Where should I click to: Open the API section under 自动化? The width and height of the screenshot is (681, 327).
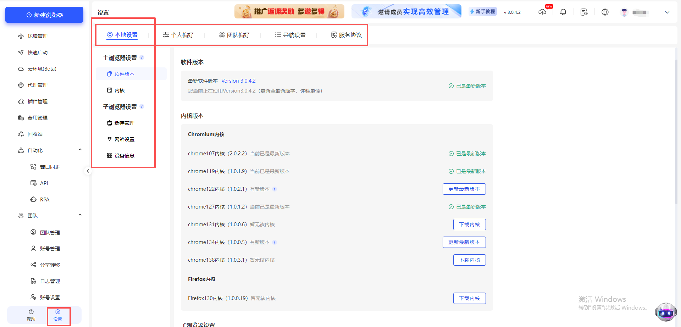coord(44,183)
